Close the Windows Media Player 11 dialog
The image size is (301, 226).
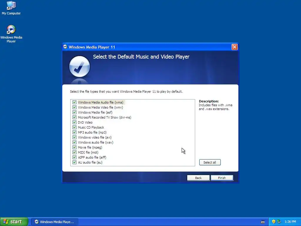pos(235,47)
